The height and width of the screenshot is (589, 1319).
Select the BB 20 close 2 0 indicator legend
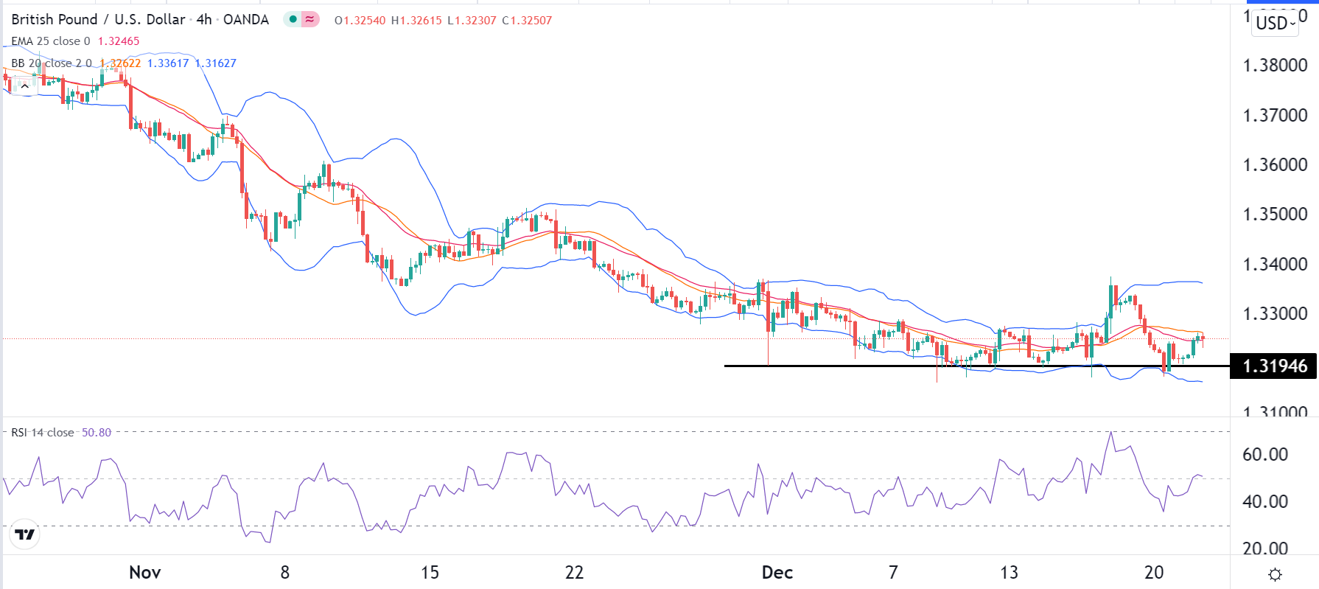pyautogui.click(x=52, y=63)
